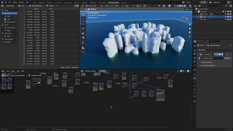233x131 pixels.
Task: Select the Rotate tool in viewport
Action: [83, 28]
